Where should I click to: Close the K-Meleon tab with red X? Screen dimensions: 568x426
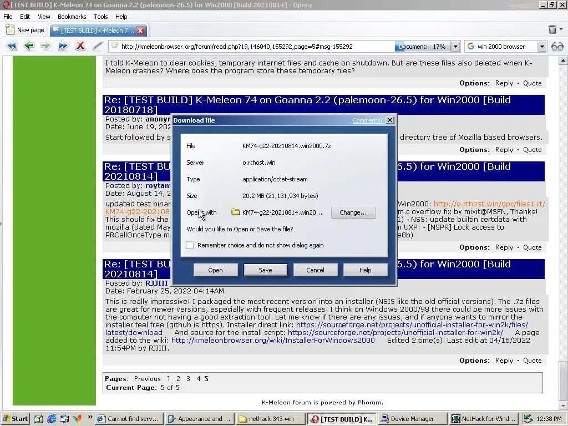(140, 31)
